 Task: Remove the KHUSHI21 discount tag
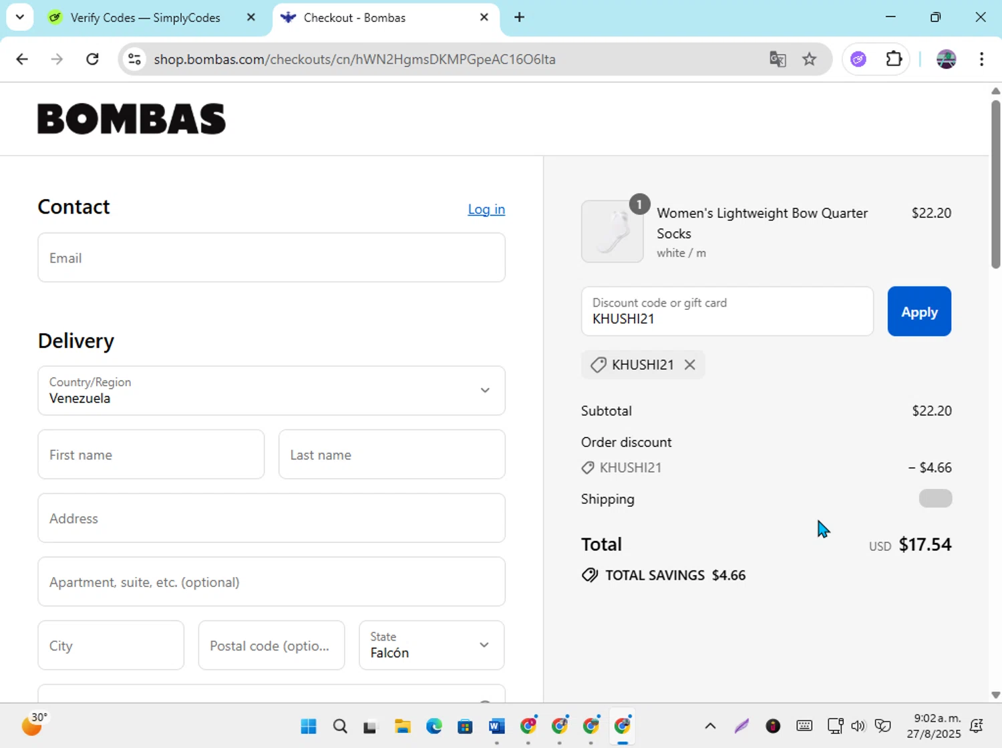(x=690, y=365)
